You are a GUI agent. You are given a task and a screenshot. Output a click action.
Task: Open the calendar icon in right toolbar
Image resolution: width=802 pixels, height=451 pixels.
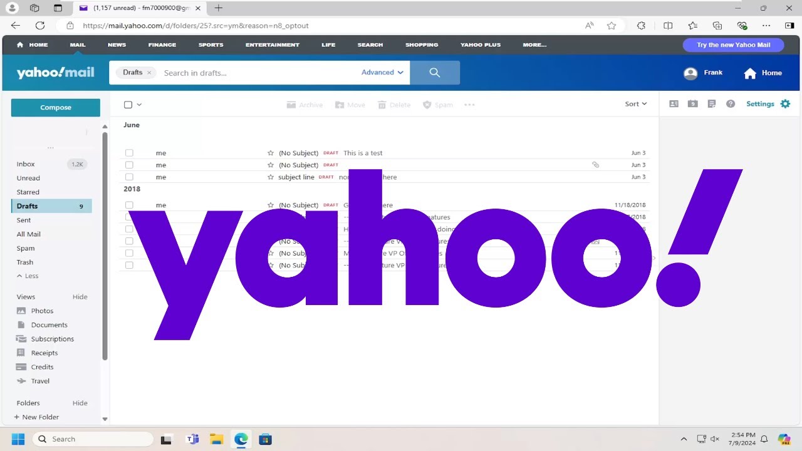[692, 104]
